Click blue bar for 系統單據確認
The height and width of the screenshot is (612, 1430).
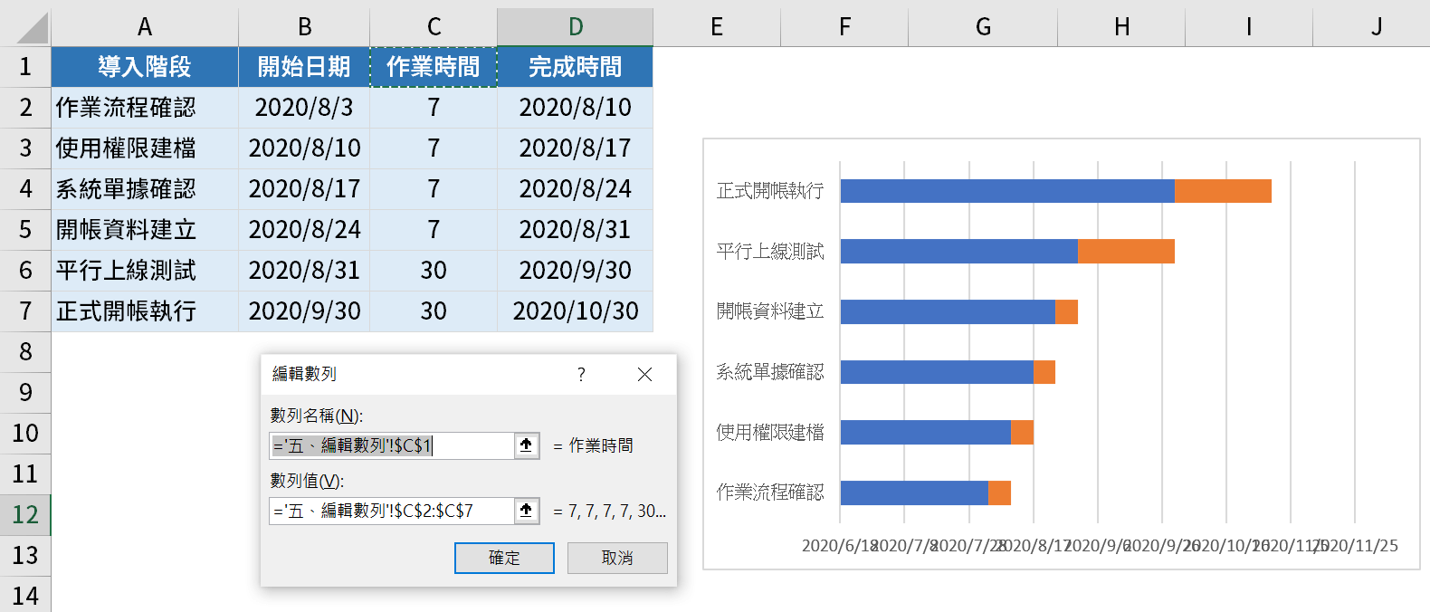[x=937, y=372]
